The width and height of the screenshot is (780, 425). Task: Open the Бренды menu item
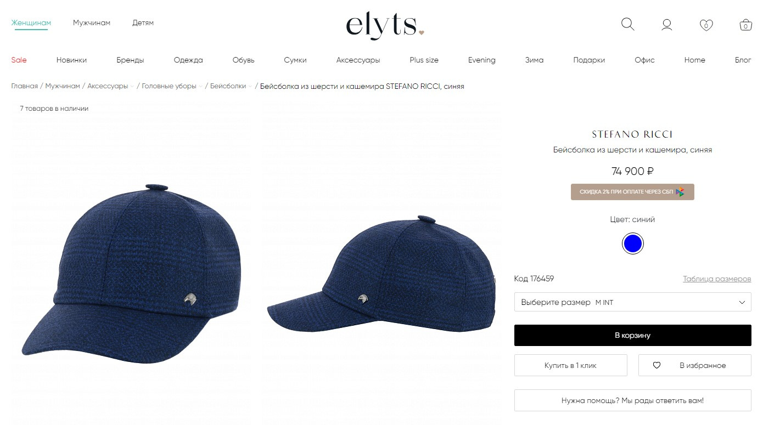point(130,60)
